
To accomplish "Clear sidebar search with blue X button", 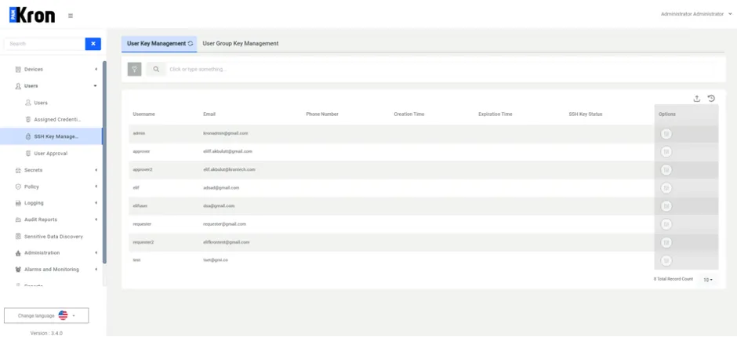I will 93,44.
